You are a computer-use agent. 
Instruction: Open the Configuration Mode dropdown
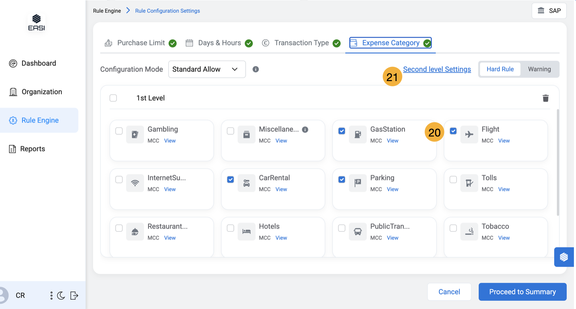click(207, 69)
